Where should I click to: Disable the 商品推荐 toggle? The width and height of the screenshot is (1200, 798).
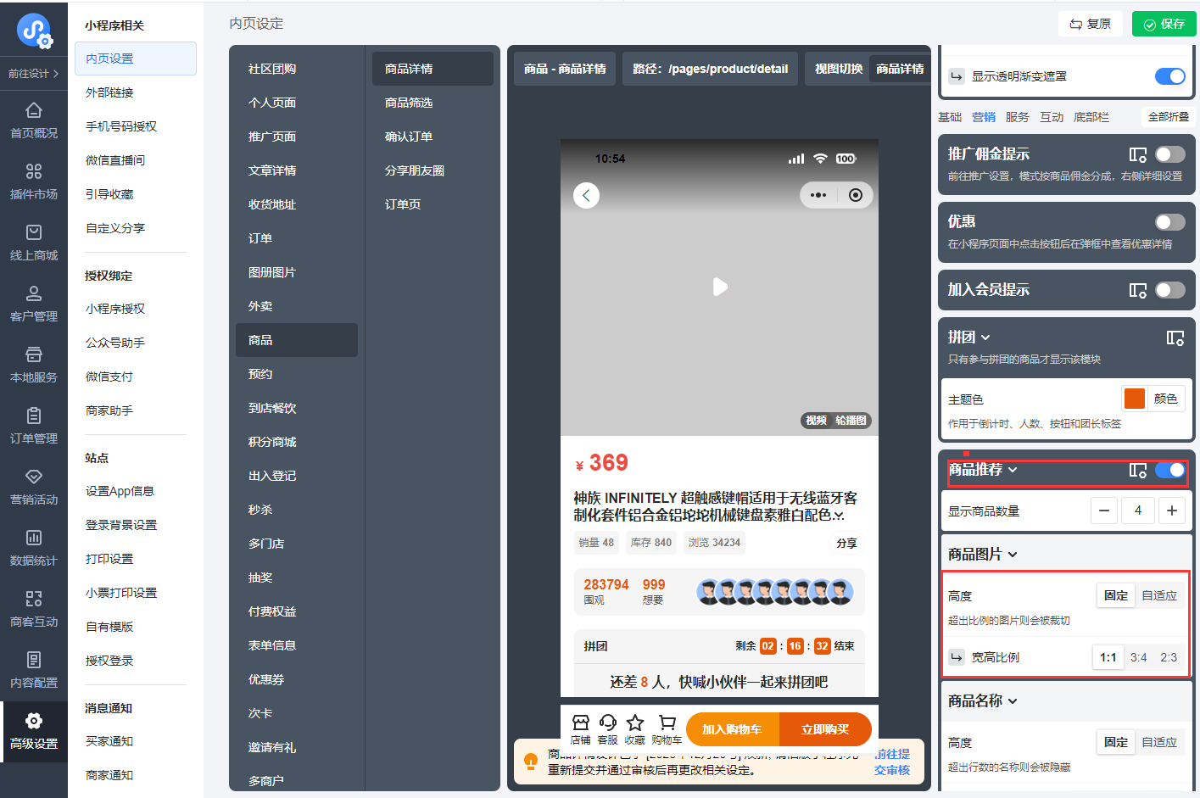(x=1169, y=470)
